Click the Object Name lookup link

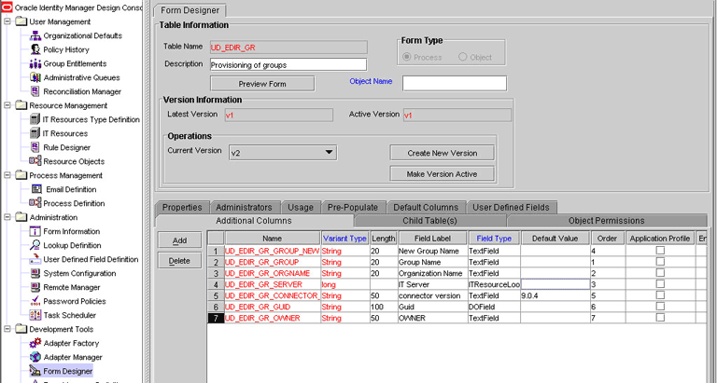[x=371, y=81]
